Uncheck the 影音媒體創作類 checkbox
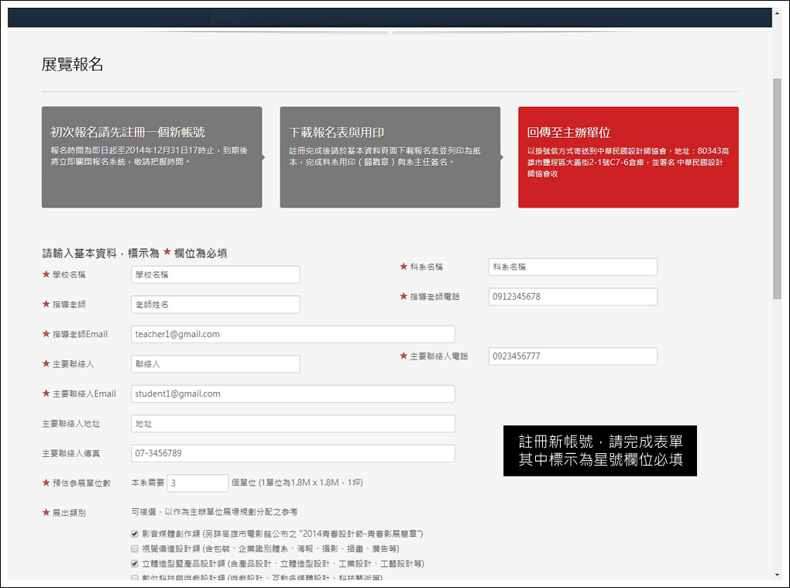This screenshot has width=790, height=588. 135,534
